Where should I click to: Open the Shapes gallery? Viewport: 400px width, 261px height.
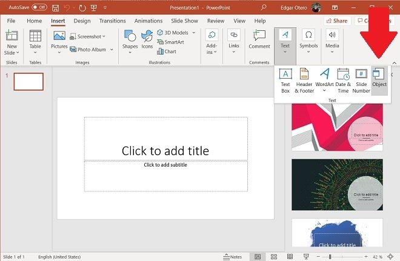[130, 42]
